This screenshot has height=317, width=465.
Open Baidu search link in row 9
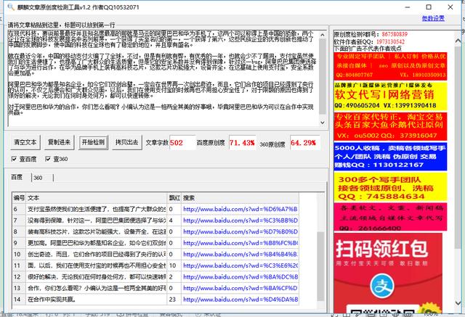coord(240,243)
